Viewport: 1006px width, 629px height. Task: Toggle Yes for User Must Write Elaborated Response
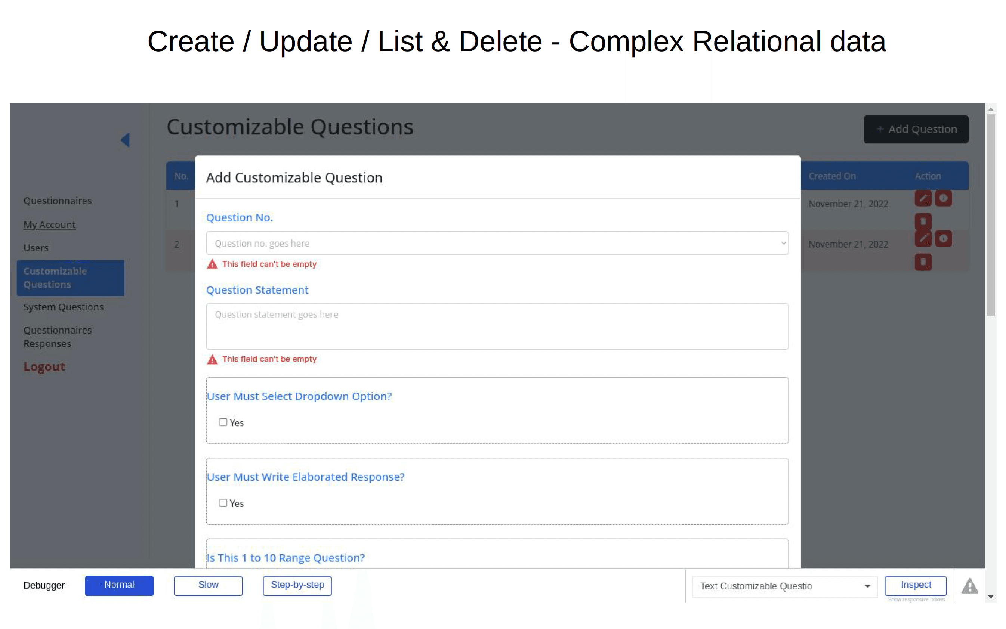[223, 503]
